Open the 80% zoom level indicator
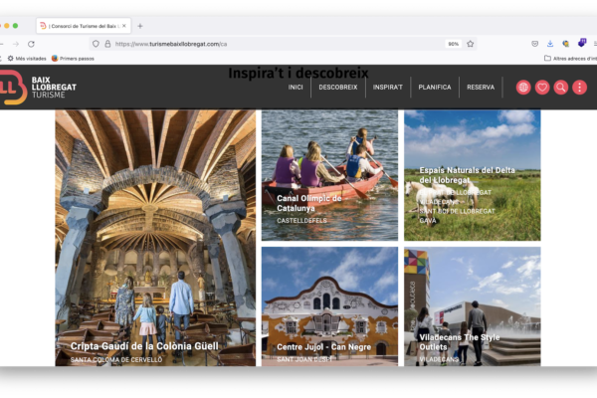The height and width of the screenshot is (398, 597). (x=453, y=44)
